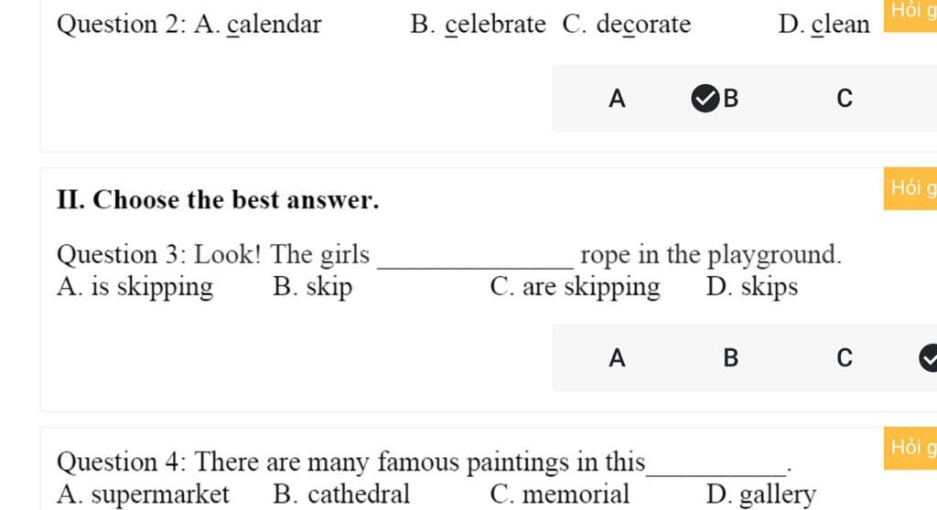Viewport: 937px width, 510px height.
Task: Click the option text D. clean
Action: point(824,25)
